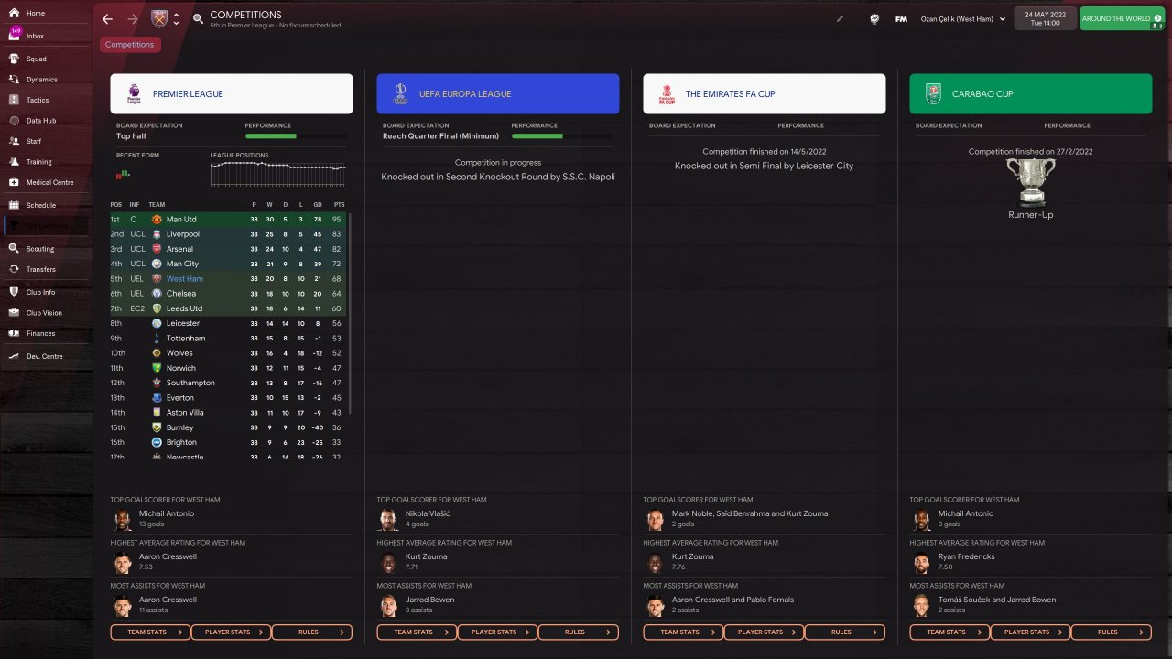The width and height of the screenshot is (1172, 659).
Task: Open the search magnifier icon
Action: pos(199,19)
